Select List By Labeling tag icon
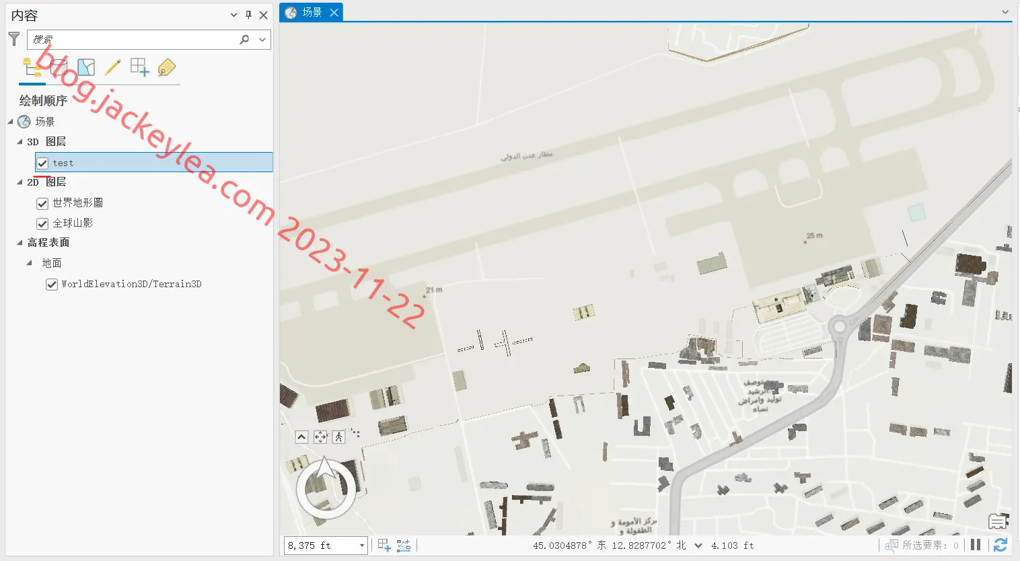Viewport: 1020px width, 561px height. tap(167, 67)
